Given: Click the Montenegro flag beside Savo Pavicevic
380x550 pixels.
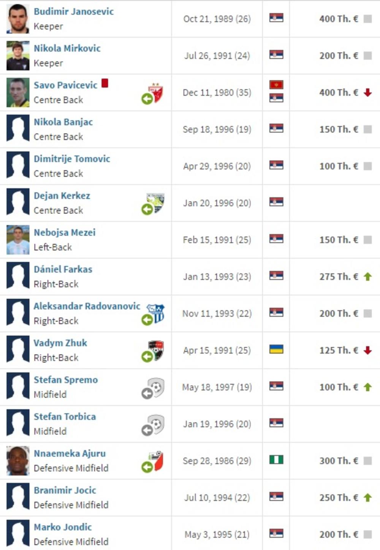Looking at the screenshot, I should click(276, 85).
